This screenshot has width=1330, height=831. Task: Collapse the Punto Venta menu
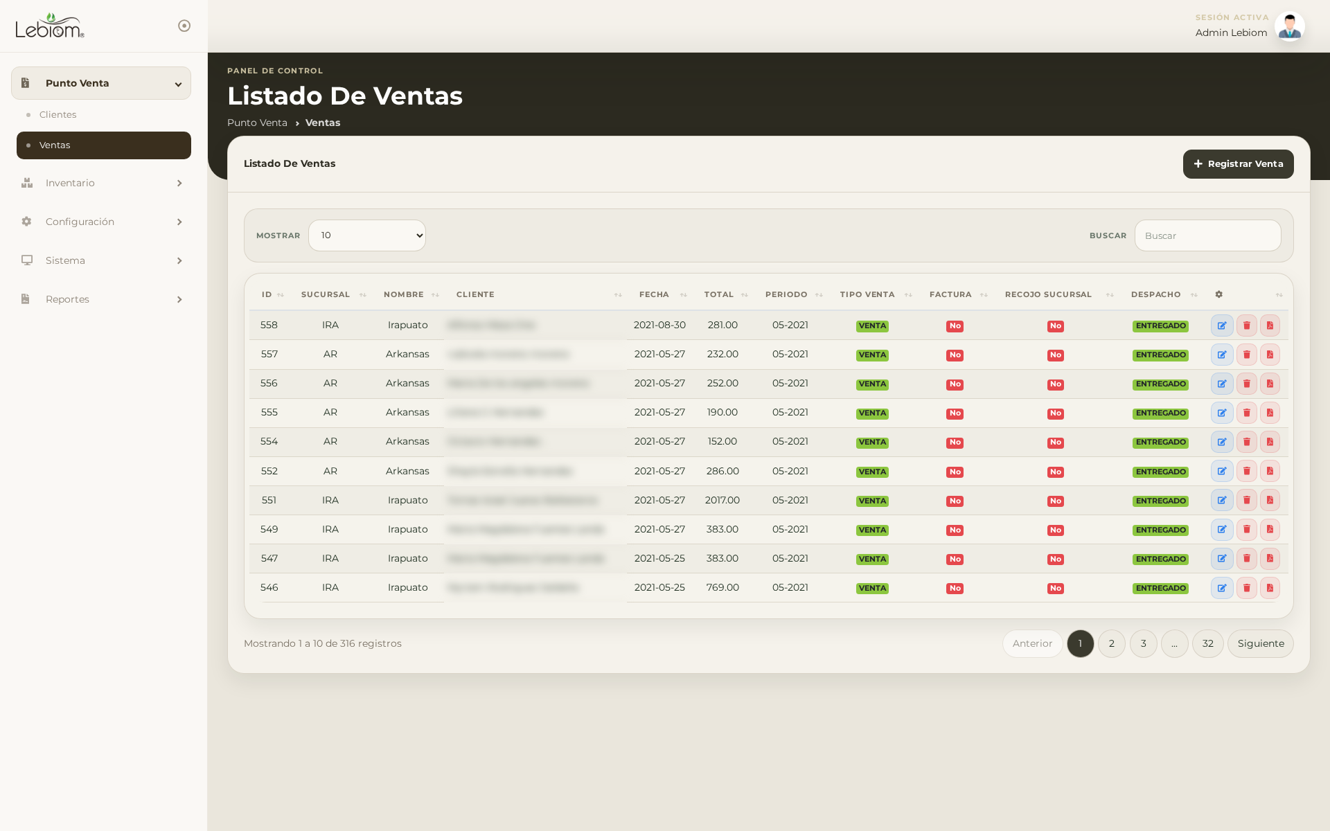[101, 83]
